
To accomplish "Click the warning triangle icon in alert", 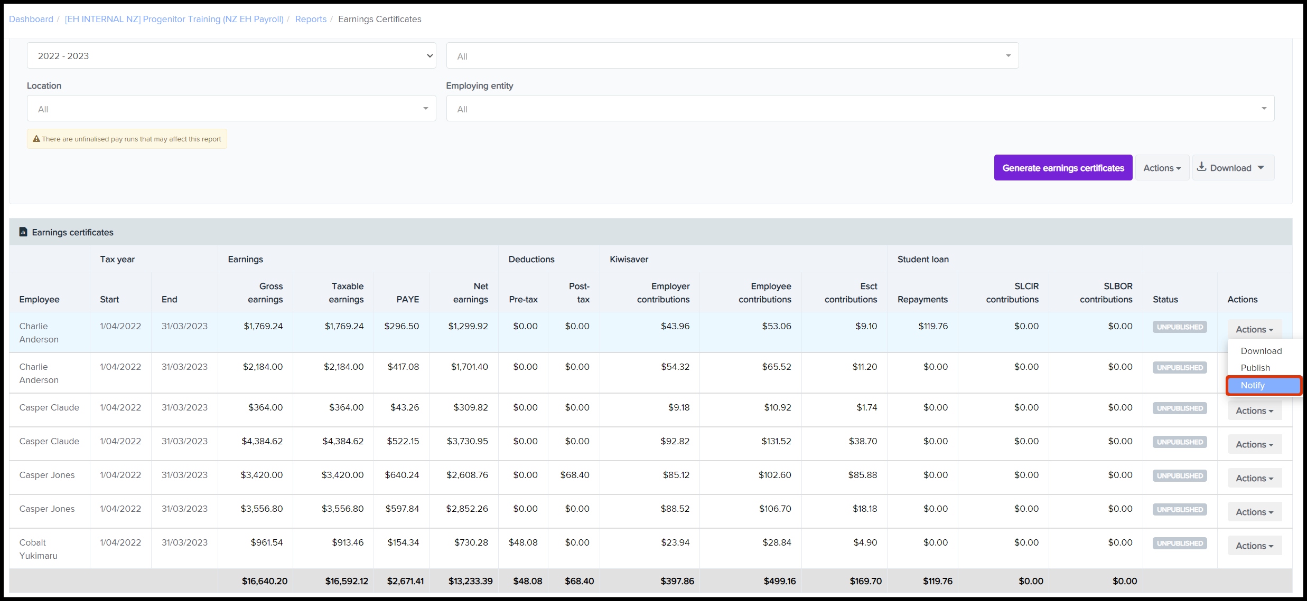I will pyautogui.click(x=36, y=139).
